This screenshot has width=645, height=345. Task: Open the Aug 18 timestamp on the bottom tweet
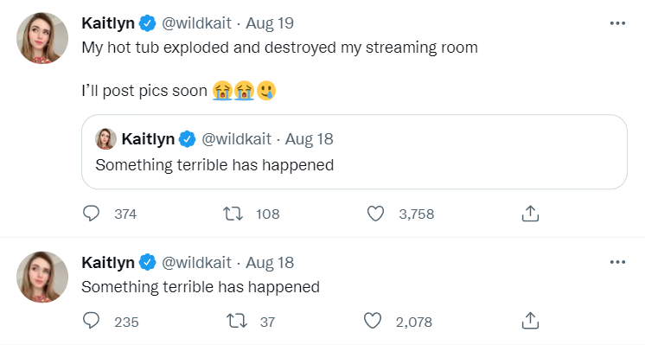(270, 262)
